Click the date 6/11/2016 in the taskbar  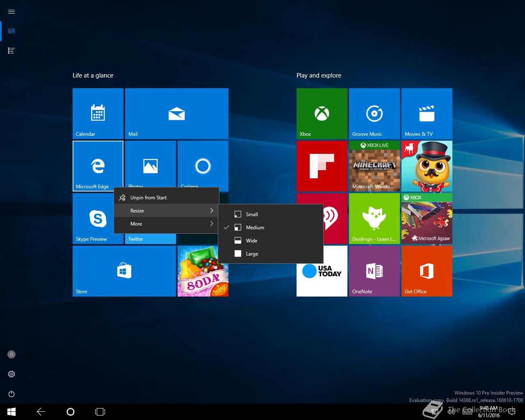coord(488,415)
